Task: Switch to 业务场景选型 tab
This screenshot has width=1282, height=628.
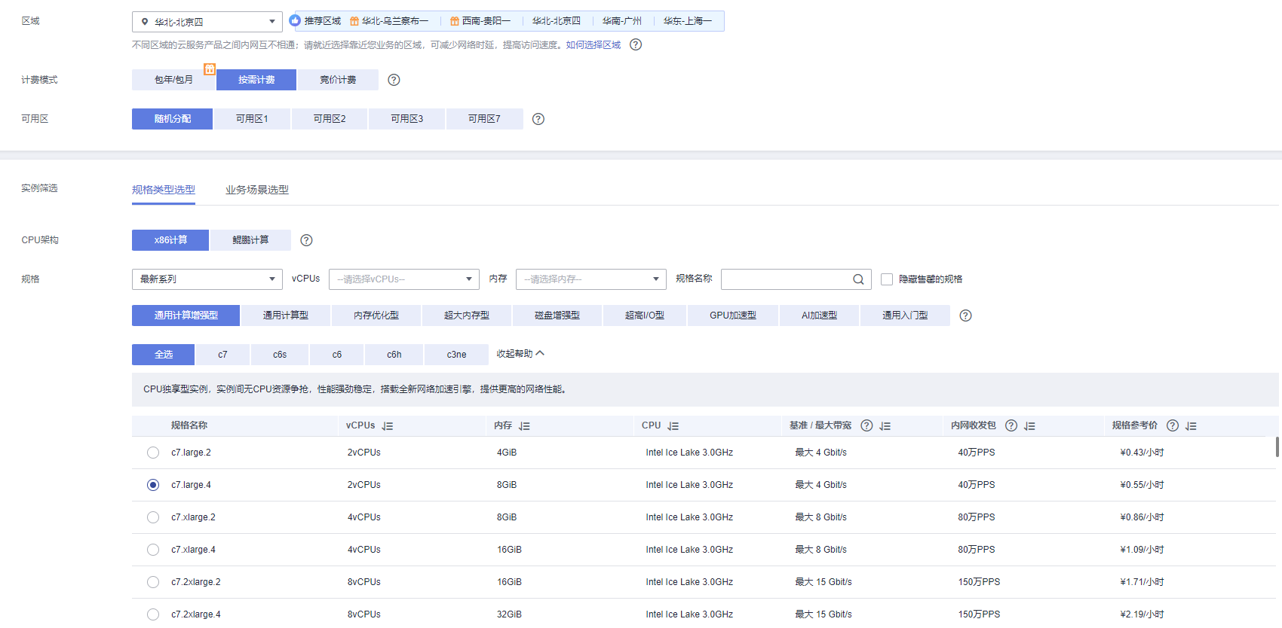Action: coord(257,190)
